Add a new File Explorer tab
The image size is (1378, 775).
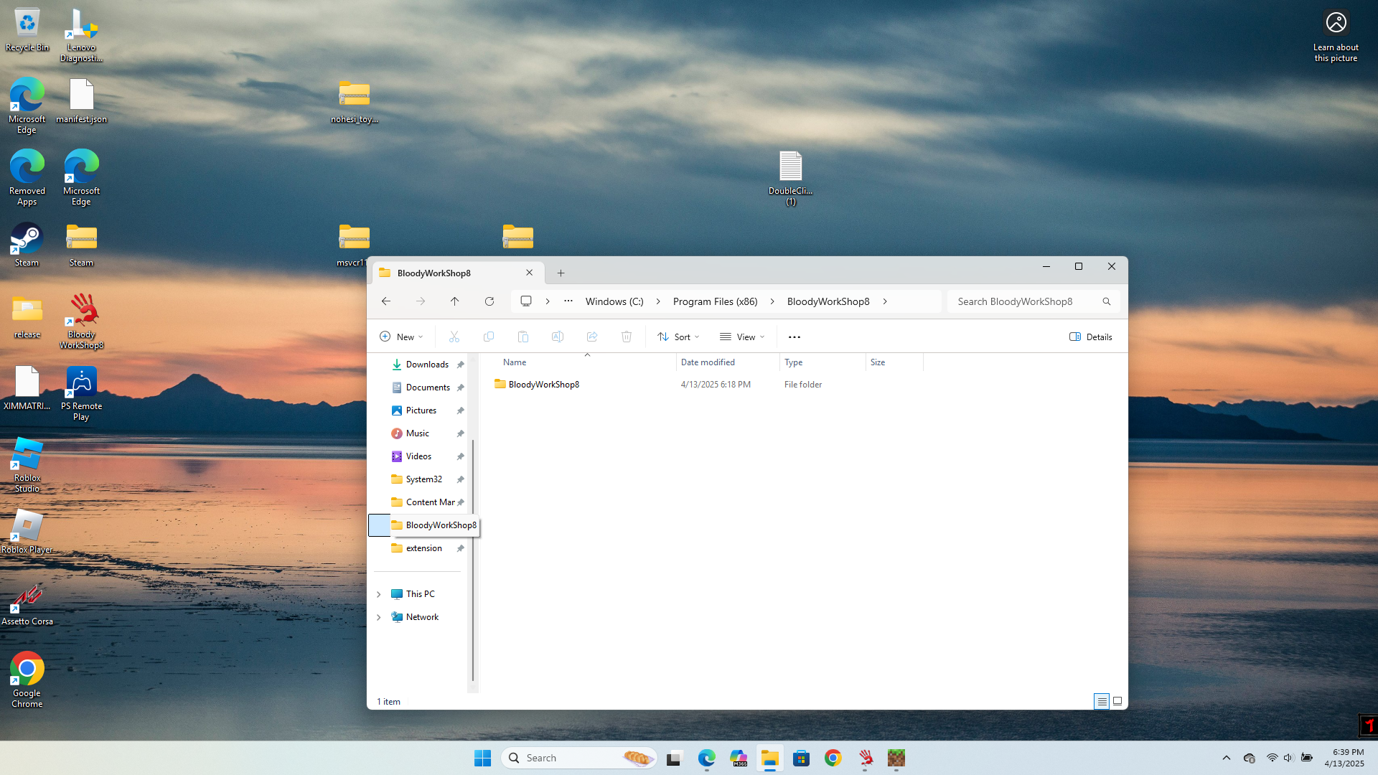point(561,273)
